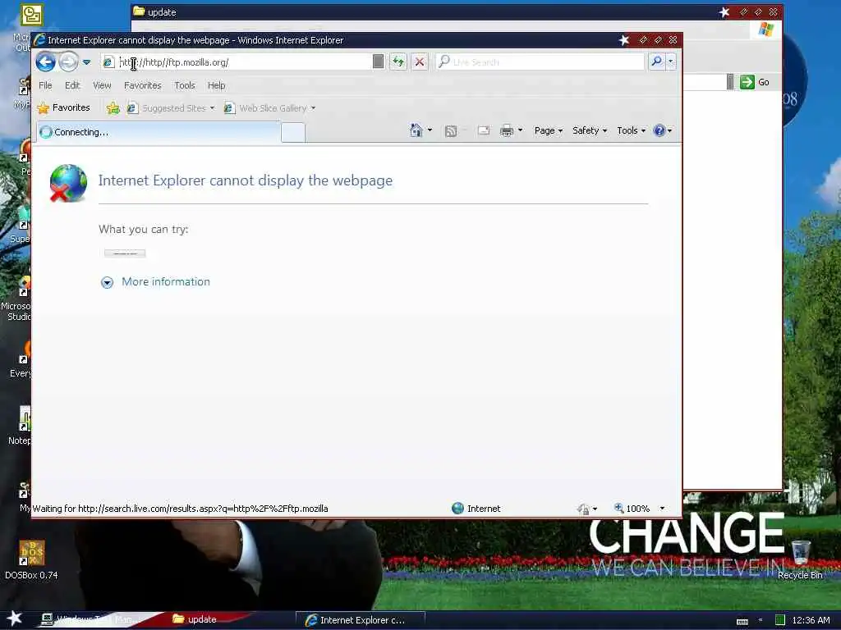Open the File menu

46,85
